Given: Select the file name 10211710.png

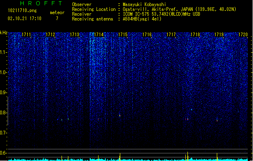Looking at the screenshot, I should pyautogui.click(x=23, y=11).
